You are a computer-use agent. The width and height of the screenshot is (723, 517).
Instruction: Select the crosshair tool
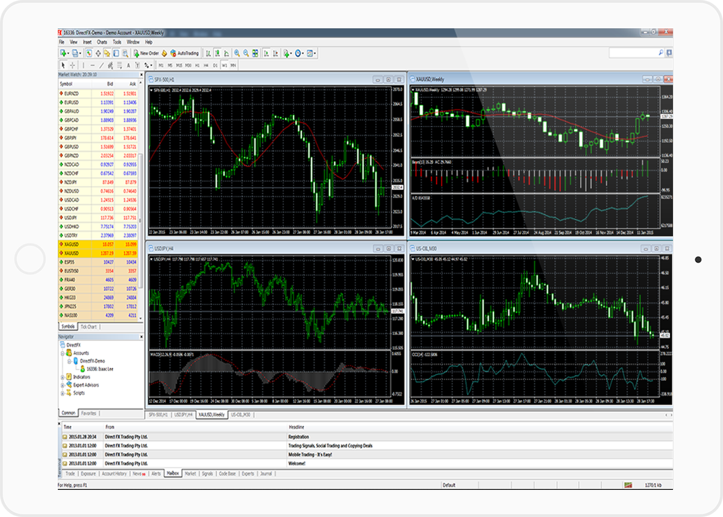tap(72, 65)
